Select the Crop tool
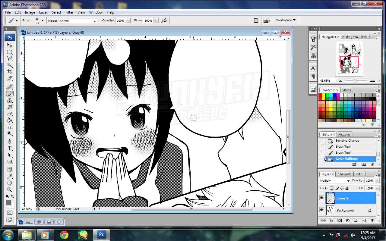This screenshot has height=241, width=386. click(x=10, y=72)
